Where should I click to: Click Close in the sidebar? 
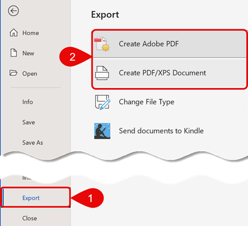(x=30, y=218)
